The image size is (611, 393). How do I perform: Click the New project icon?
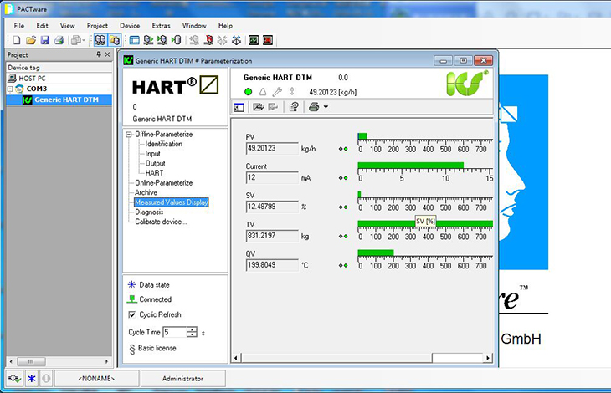click(18, 40)
